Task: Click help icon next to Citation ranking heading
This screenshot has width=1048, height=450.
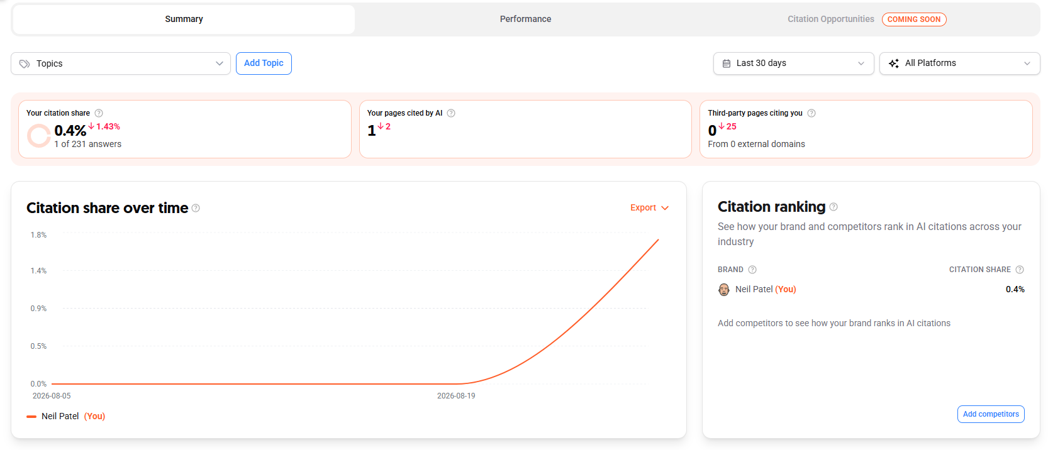Action: coord(833,207)
